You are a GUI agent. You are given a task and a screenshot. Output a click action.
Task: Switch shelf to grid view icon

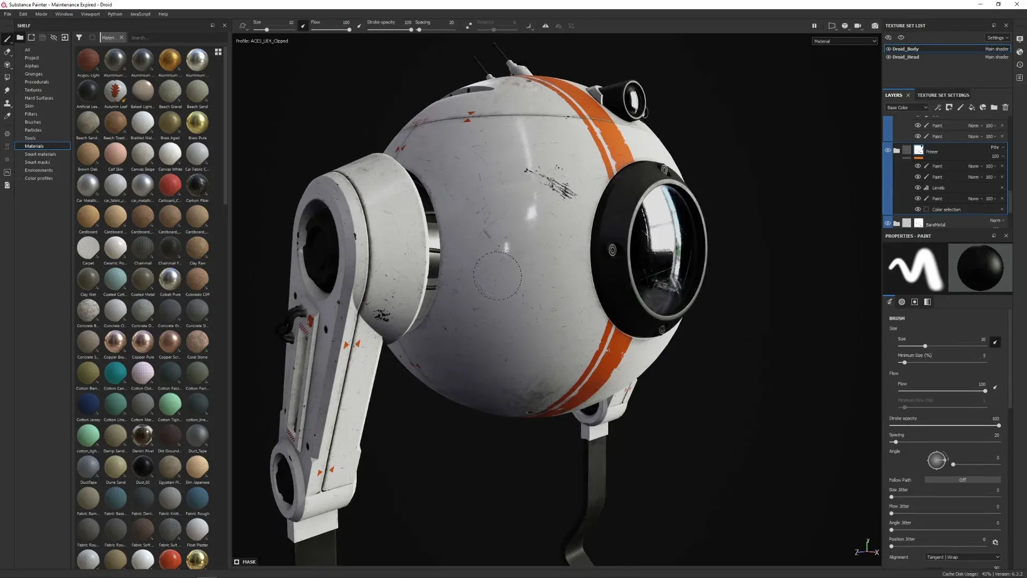(x=218, y=52)
